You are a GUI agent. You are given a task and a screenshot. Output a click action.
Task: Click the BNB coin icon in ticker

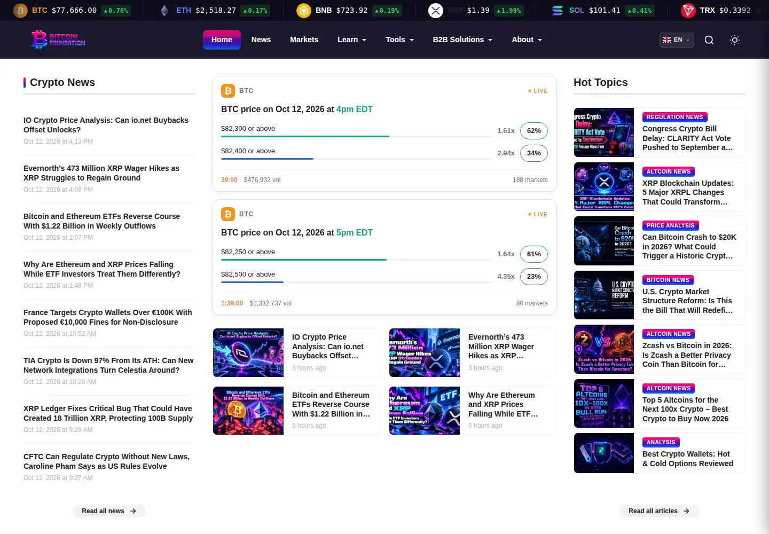click(x=304, y=10)
